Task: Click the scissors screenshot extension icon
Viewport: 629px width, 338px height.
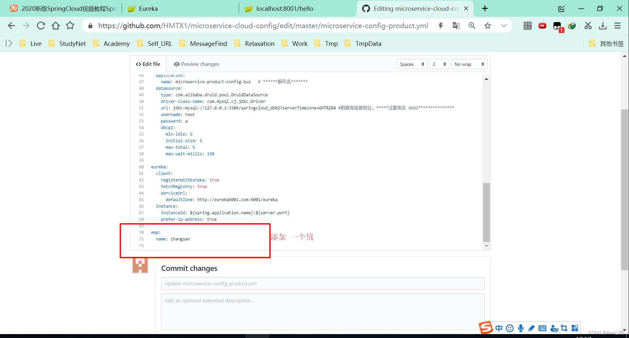Action: pyautogui.click(x=588, y=26)
